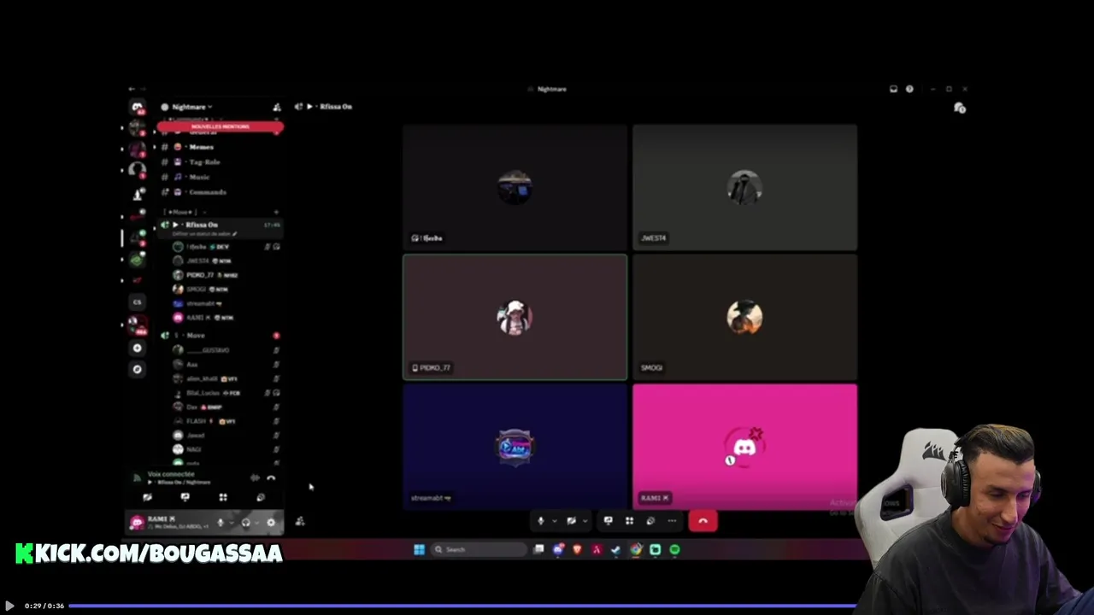
Task: Open server member invite icon beside Nightmare
Action: coord(276,107)
